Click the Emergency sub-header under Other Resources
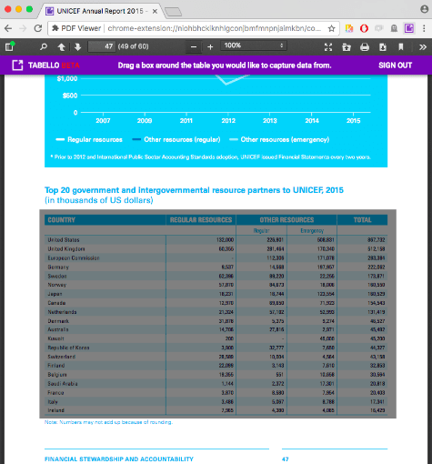 click(x=312, y=230)
